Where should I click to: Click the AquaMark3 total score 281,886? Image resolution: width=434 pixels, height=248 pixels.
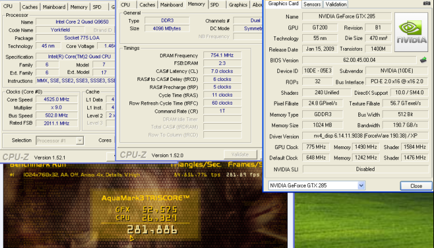coord(152,230)
